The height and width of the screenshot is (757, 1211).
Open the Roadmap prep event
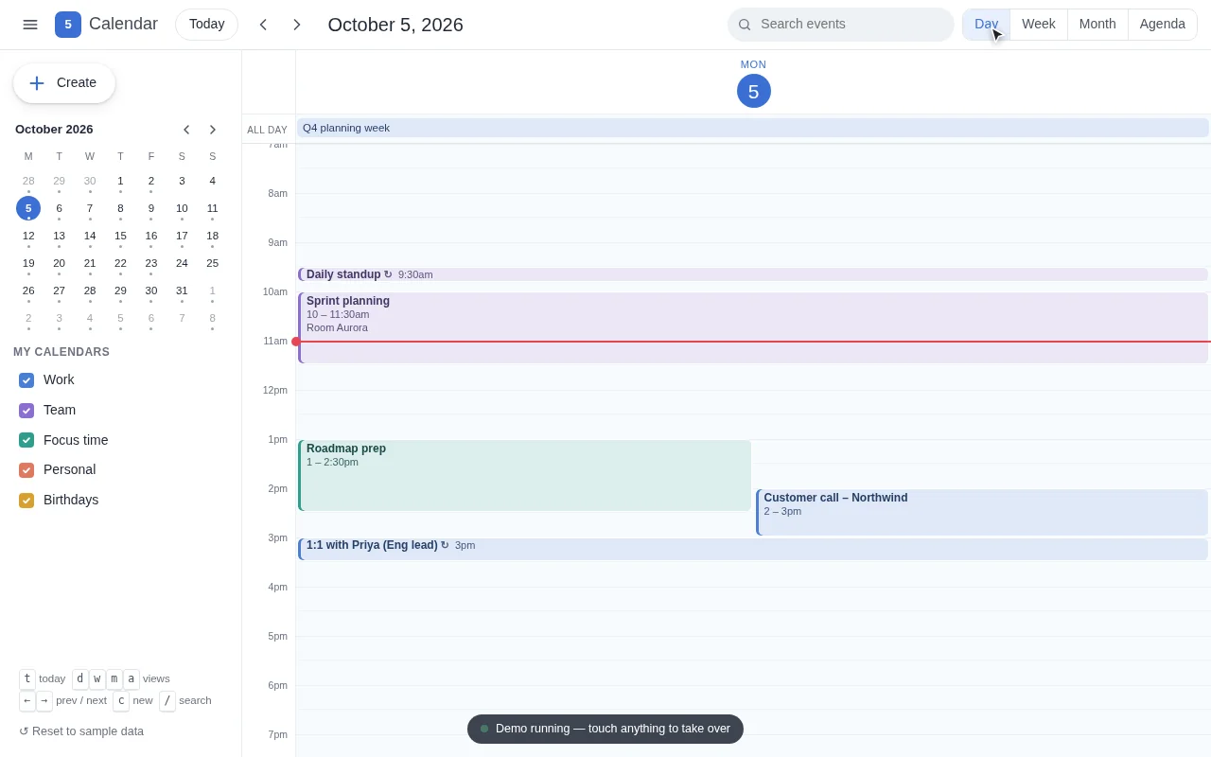[x=525, y=475]
